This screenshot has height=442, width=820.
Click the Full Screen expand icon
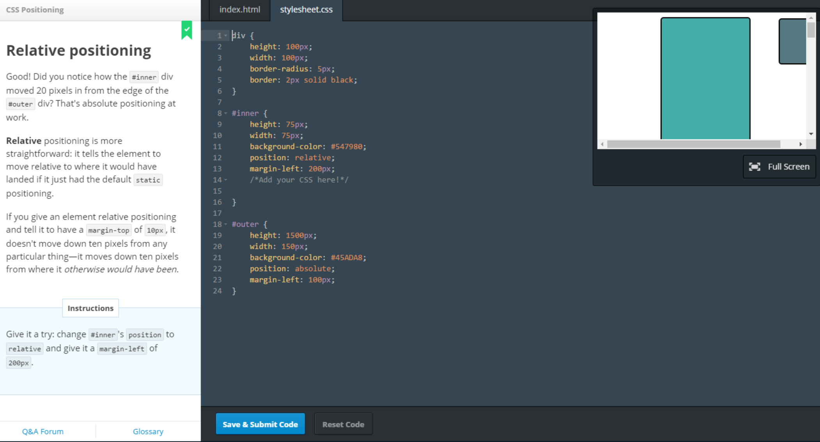(x=754, y=167)
